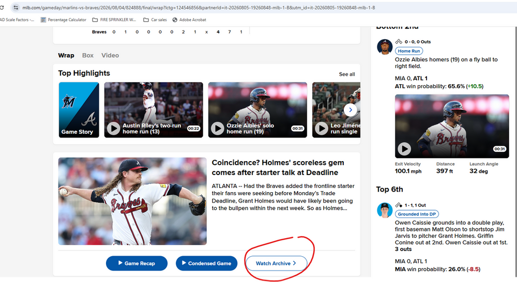Switch to the Box tab
This screenshot has height=282, width=517.
tap(88, 55)
